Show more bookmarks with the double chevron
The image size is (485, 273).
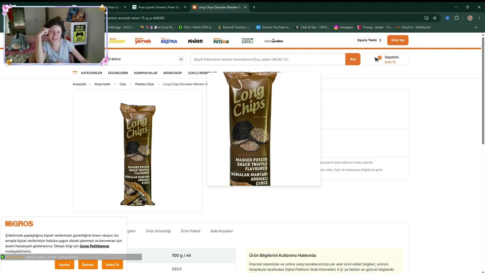476,27
